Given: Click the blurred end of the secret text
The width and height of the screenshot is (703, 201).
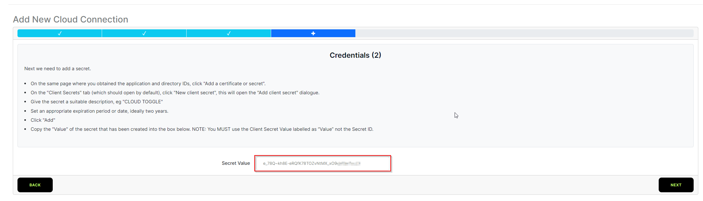Looking at the screenshot, I should tap(349, 164).
